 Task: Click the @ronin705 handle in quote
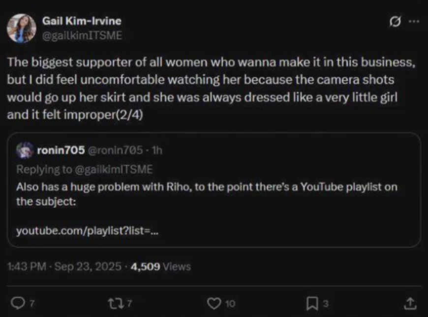click(114, 150)
